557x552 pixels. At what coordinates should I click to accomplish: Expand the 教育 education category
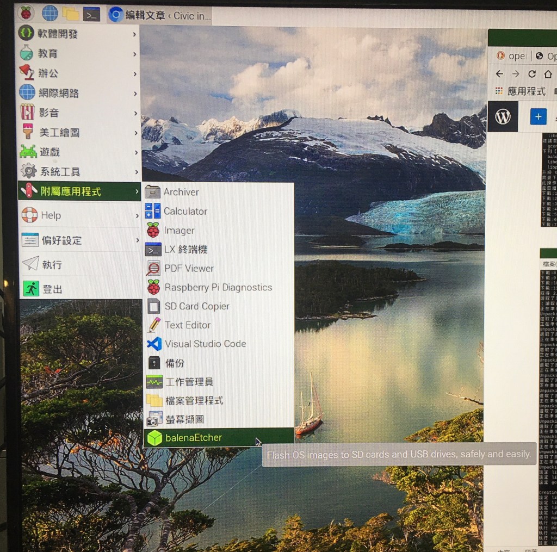(48, 54)
